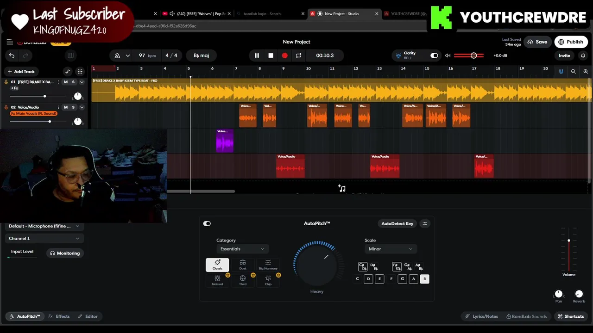Pause playback
The width and height of the screenshot is (593, 333).
coord(257,55)
